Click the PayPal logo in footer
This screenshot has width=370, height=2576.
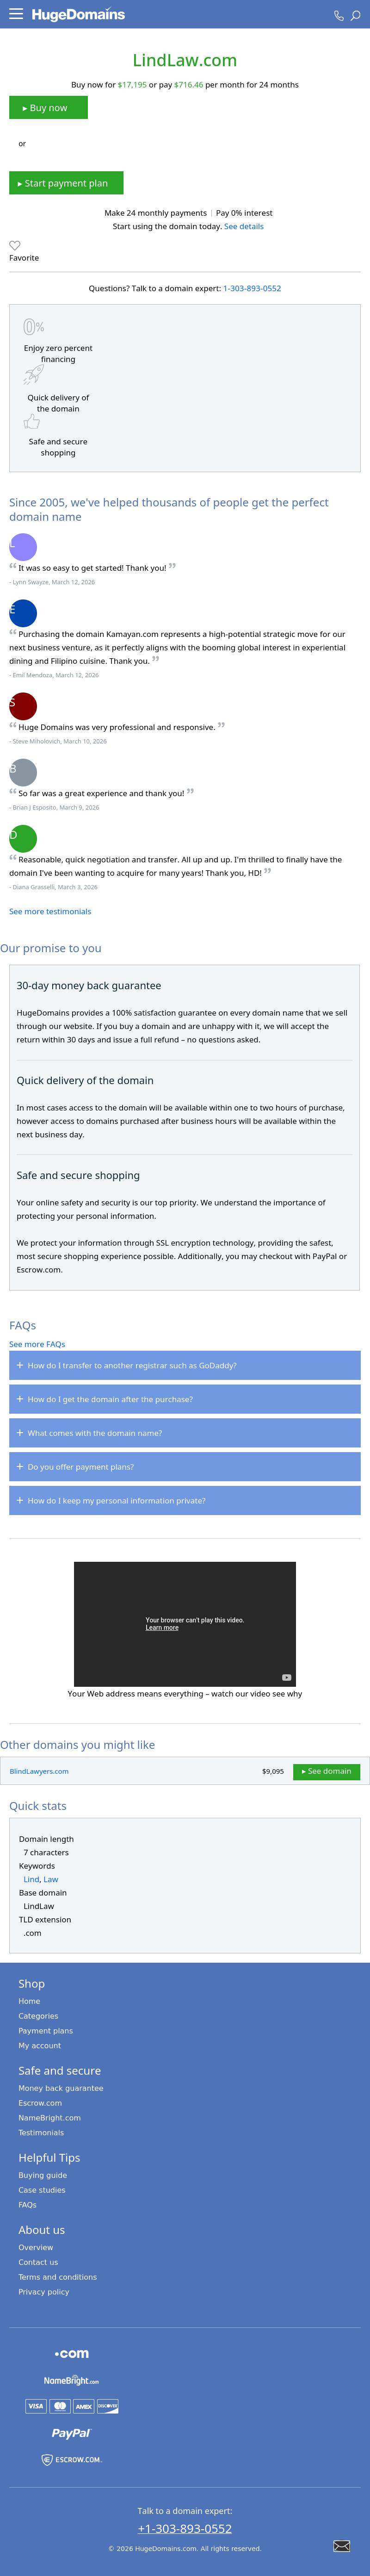coord(71,2433)
